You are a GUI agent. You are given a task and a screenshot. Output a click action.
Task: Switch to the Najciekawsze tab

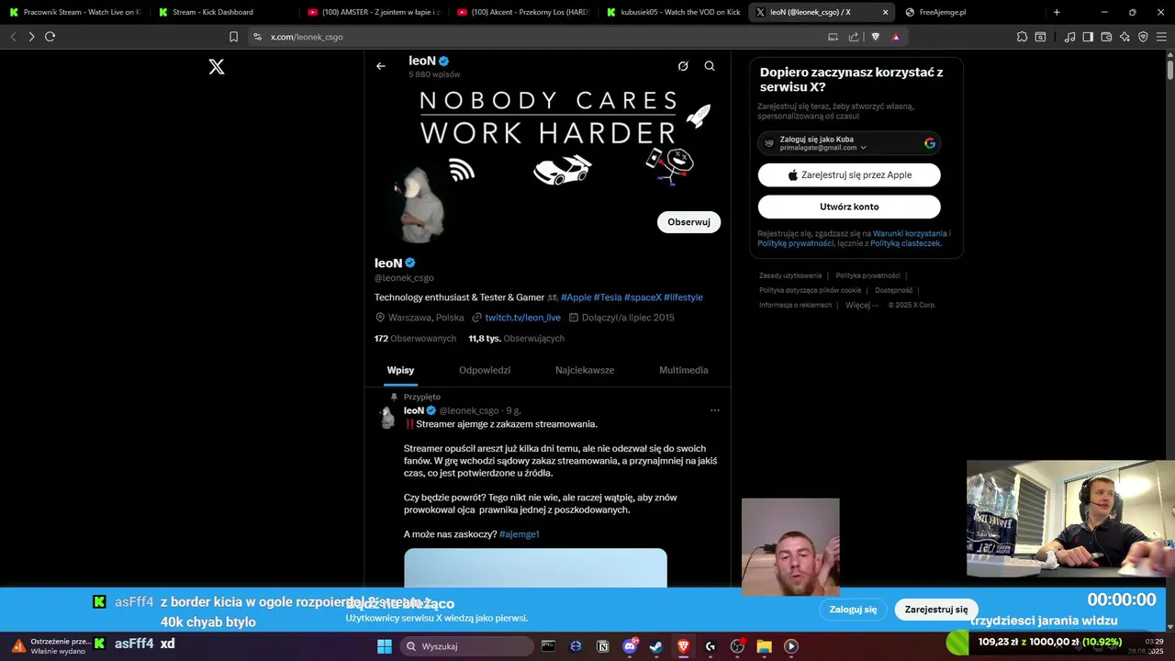point(585,370)
